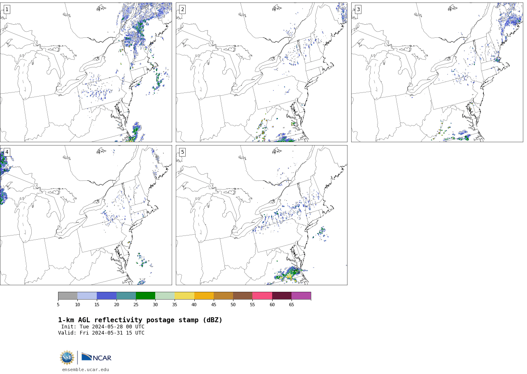Open ensemble member 5 map panel
This screenshot has height=374, width=527.
(261, 215)
